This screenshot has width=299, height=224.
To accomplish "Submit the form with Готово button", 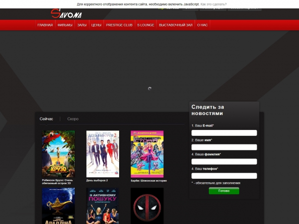I will click(224, 191).
